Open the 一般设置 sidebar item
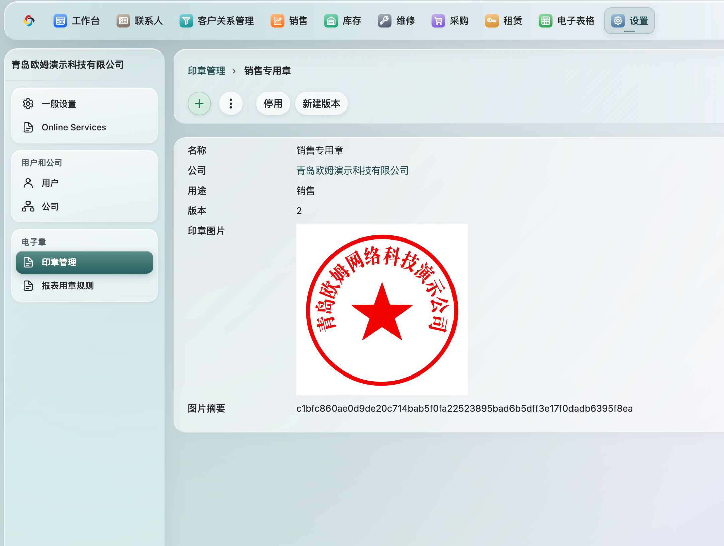Image resolution: width=724 pixels, height=546 pixels. click(84, 104)
